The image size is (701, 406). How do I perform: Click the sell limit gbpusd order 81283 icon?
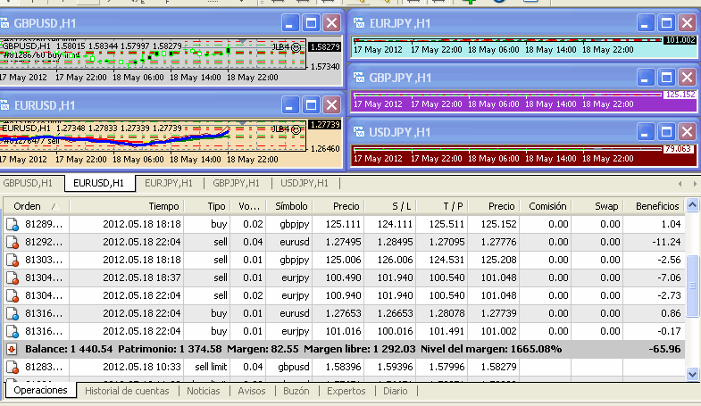[13, 366]
